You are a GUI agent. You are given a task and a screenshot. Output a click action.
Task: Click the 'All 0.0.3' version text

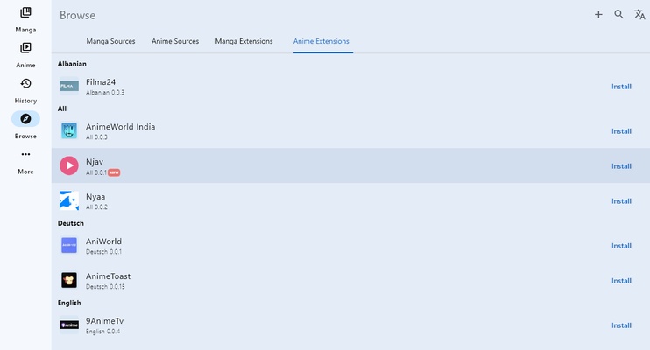[x=96, y=137]
